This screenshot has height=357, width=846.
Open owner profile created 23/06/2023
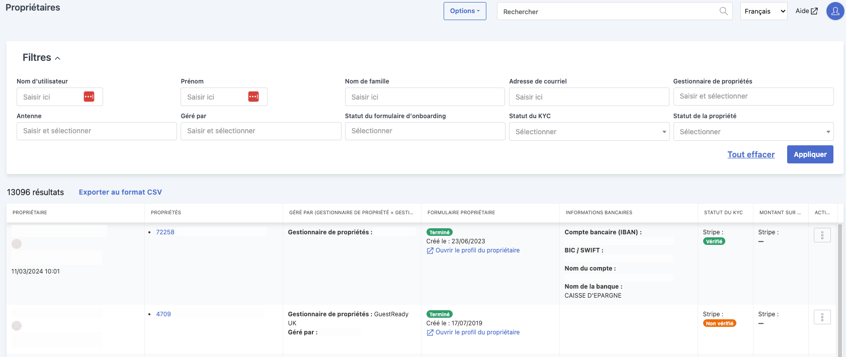477,250
